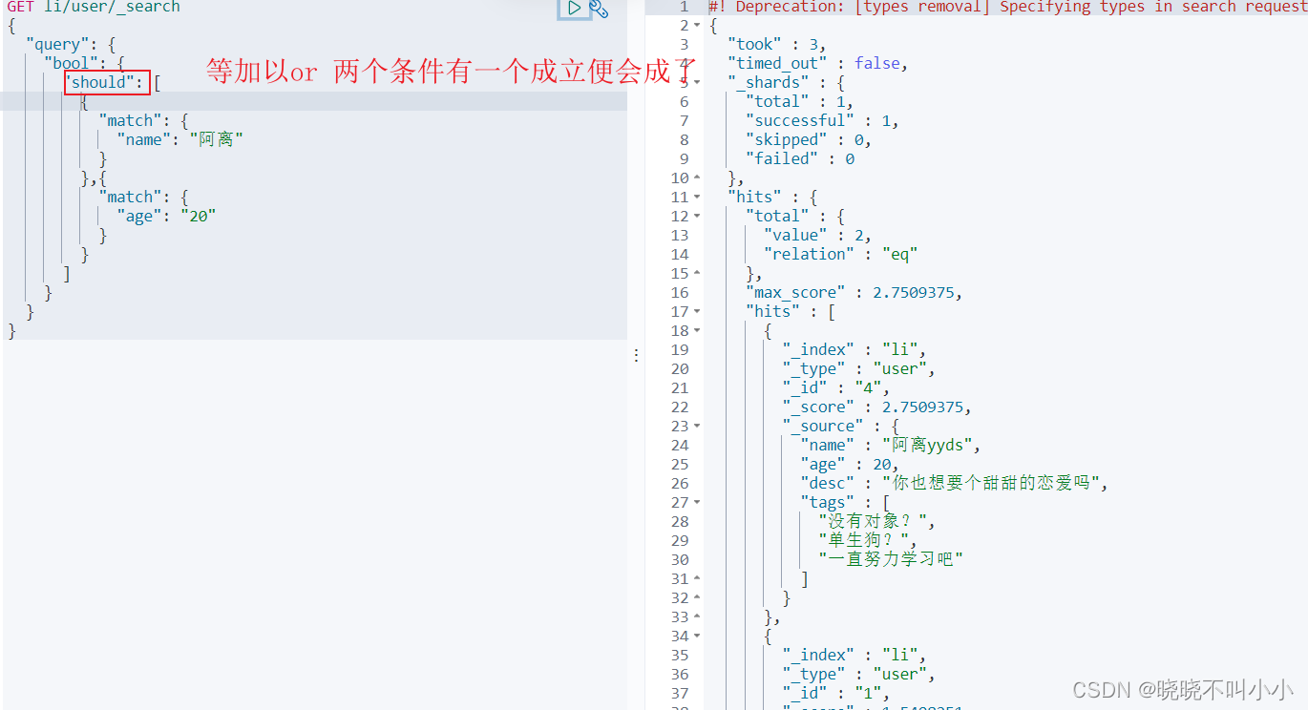This screenshot has height=710, width=1308.
Task: Collapse the root object at output line 2
Action: click(697, 25)
